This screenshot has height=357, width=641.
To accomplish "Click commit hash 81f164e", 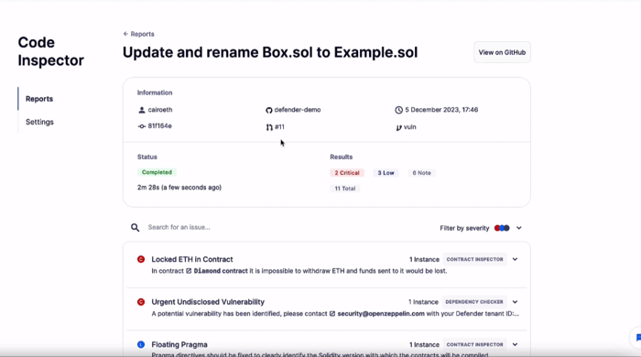I will (x=160, y=126).
